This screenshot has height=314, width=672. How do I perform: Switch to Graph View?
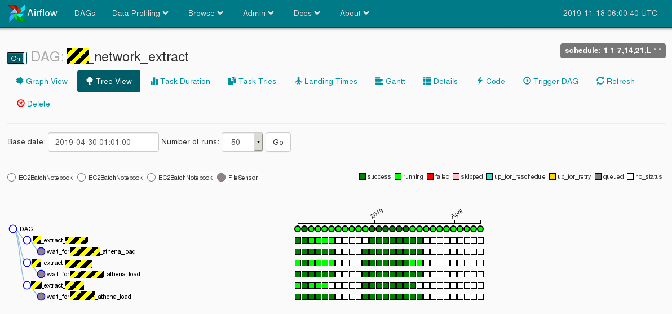[x=42, y=81]
